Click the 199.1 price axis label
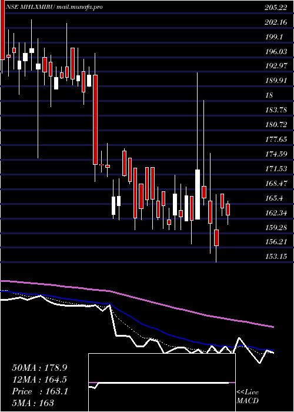The width and height of the screenshot is (294, 412). [274, 37]
